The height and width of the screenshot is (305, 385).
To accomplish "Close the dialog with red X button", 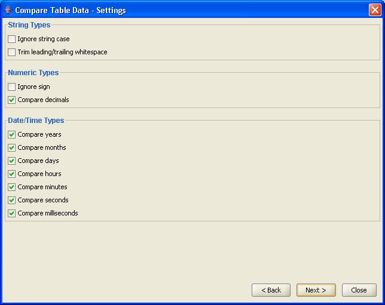I will [x=375, y=10].
